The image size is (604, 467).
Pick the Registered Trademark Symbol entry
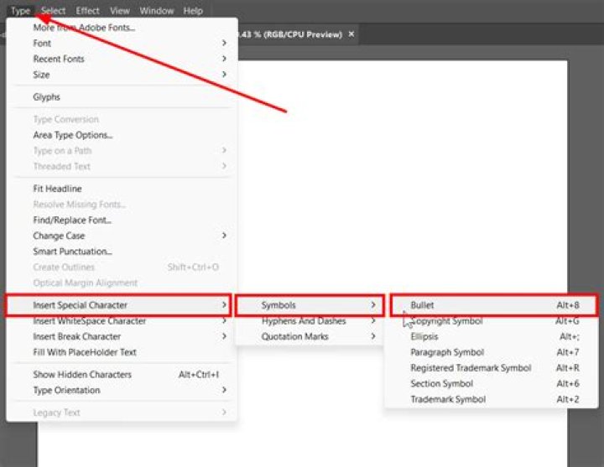493,368
